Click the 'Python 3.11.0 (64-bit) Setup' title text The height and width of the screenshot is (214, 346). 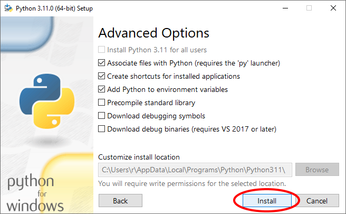[54, 8]
